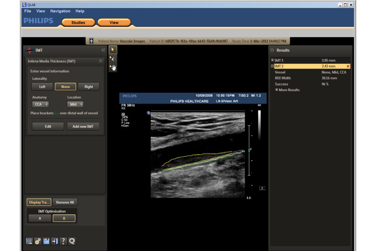Set laterality to None

tap(65, 87)
